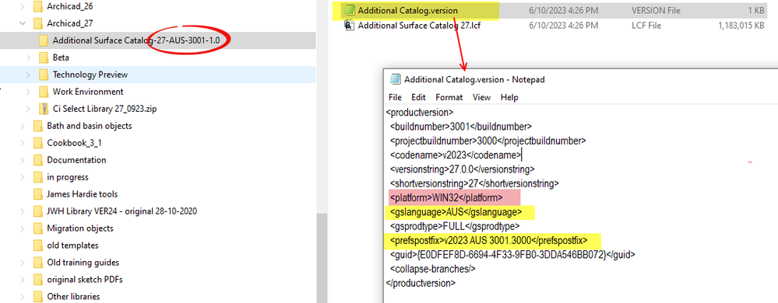Click in the buildnumber 3001 line
The width and height of the screenshot is (778, 303).
pos(460,126)
